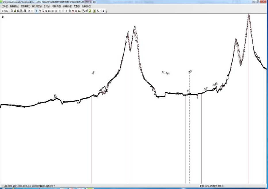Open a file with the folder icon
The width and height of the screenshot is (268, 189).
pyautogui.click(x=15, y=11)
